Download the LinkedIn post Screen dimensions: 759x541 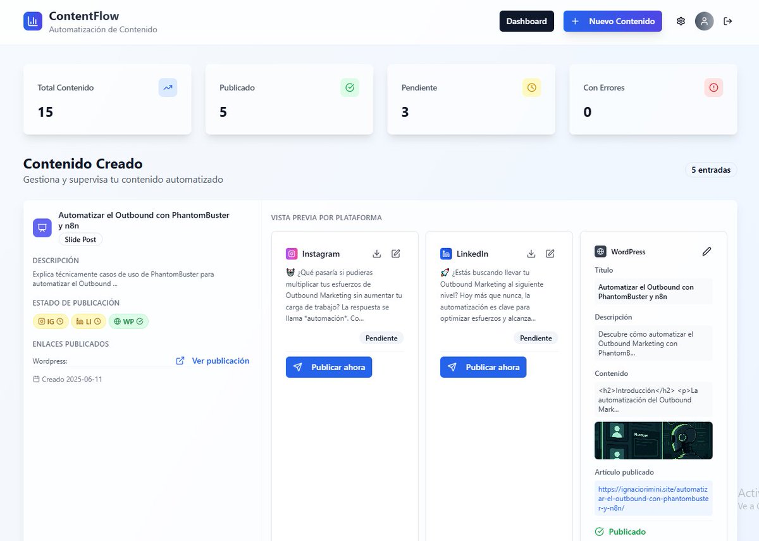pos(531,254)
